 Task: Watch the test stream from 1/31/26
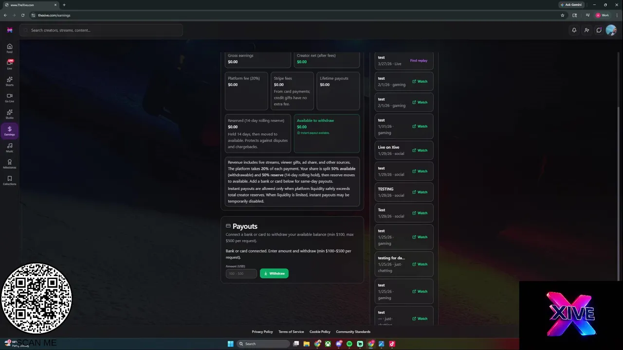click(420, 126)
